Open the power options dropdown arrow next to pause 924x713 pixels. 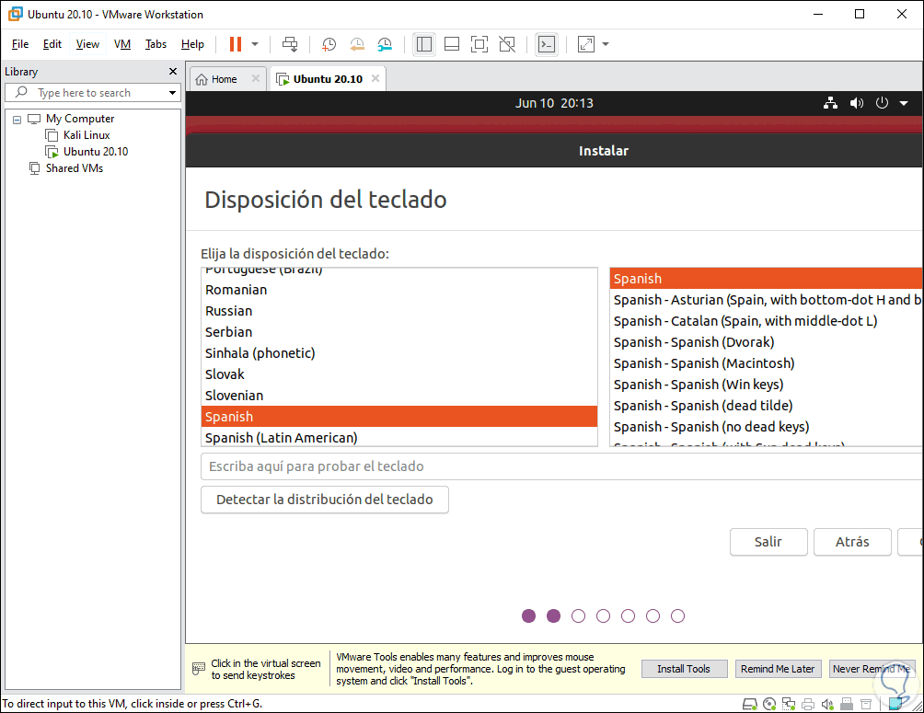255,44
